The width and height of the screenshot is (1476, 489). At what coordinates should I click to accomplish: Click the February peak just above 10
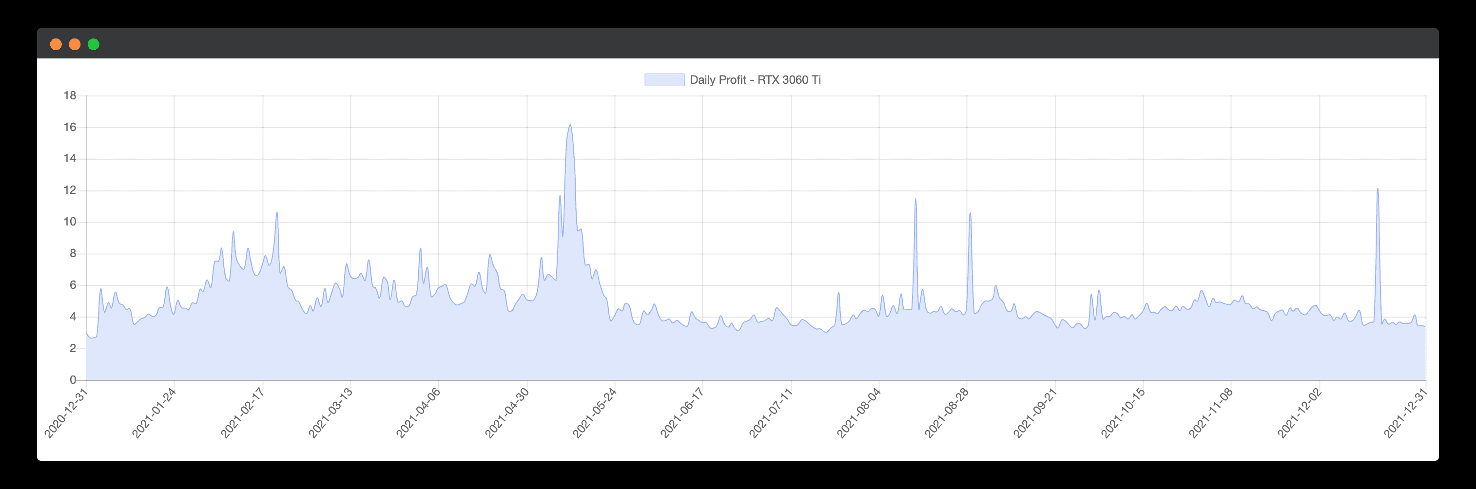277,213
